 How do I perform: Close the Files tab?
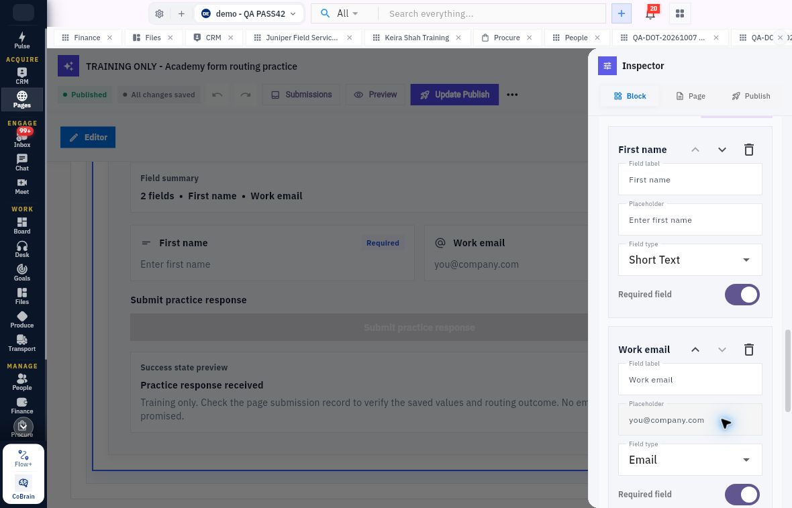coord(170,38)
